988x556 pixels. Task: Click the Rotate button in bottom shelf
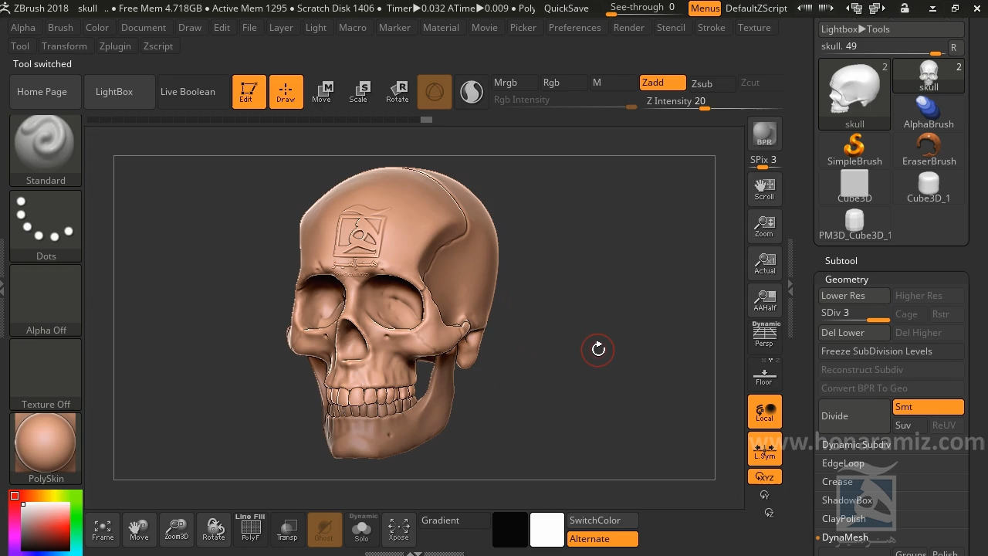click(x=214, y=529)
